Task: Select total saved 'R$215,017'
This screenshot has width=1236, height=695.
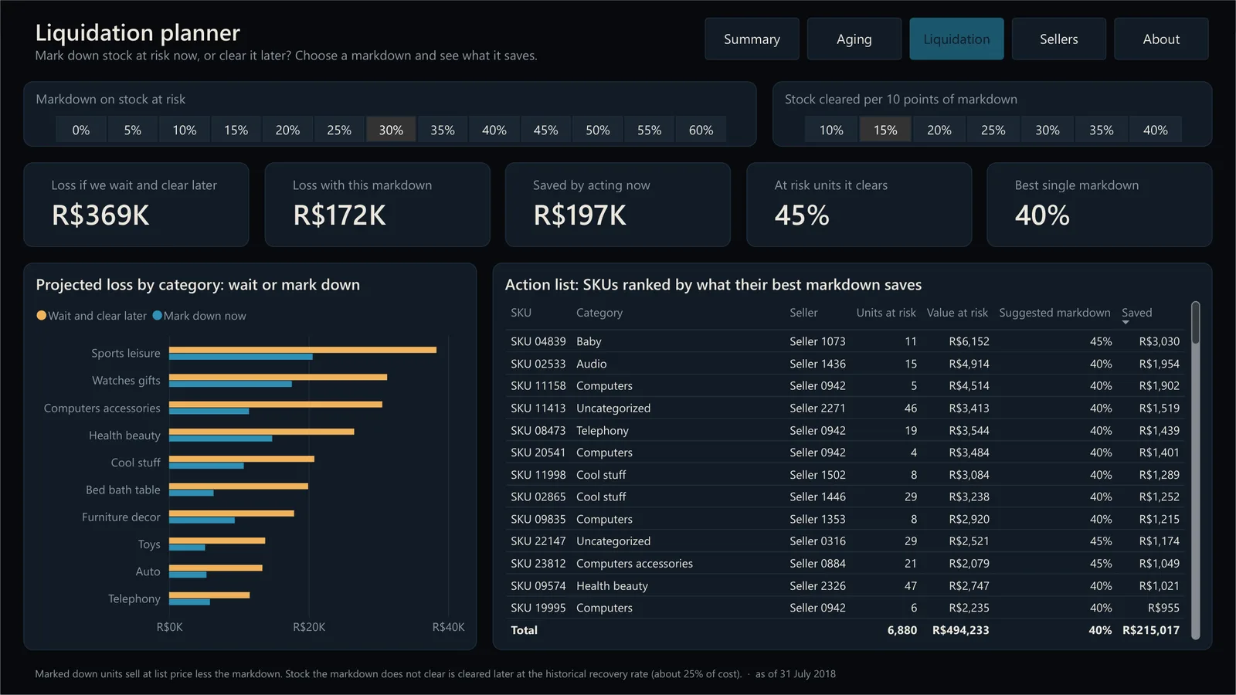Action: click(1151, 630)
